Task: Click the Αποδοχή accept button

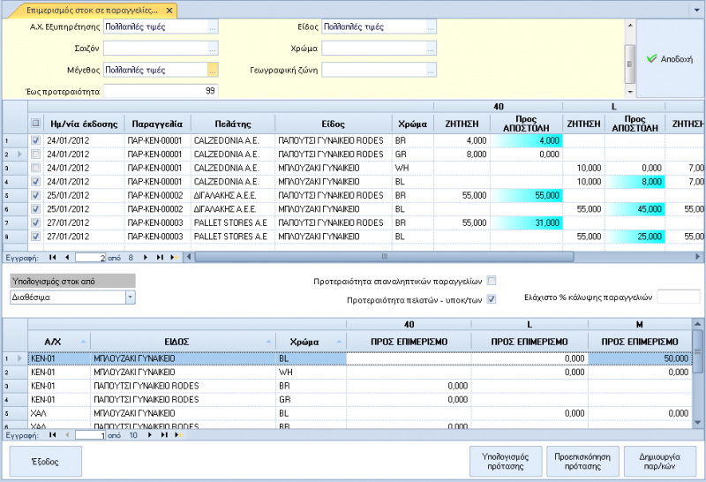Action: (x=670, y=58)
